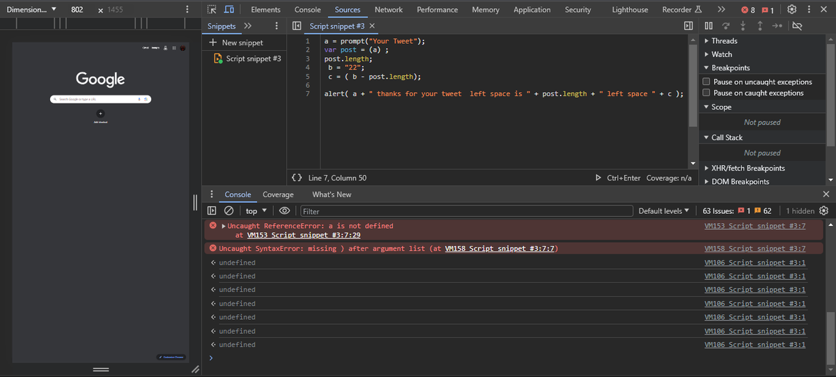Open the Application panel tab
This screenshot has height=377, width=836.
coord(532,10)
